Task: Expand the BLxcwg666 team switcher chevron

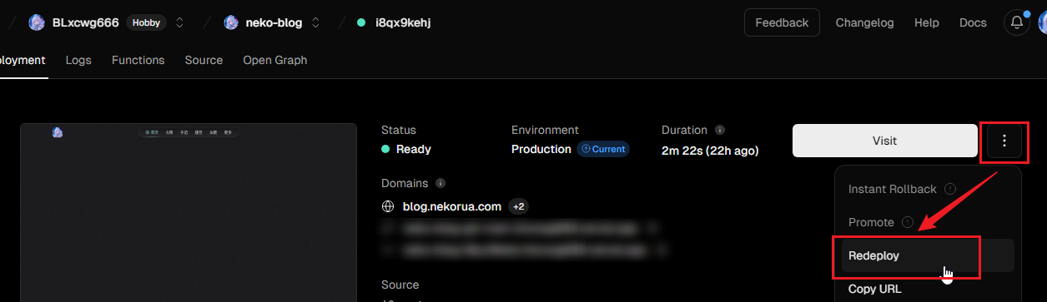Action: (x=179, y=22)
